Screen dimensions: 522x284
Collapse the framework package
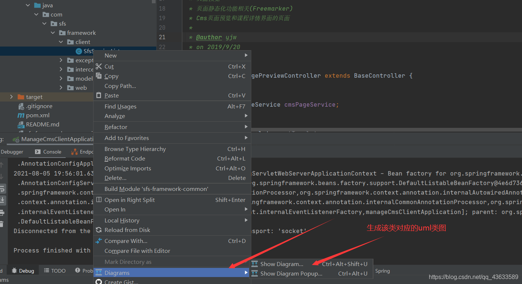click(x=53, y=33)
